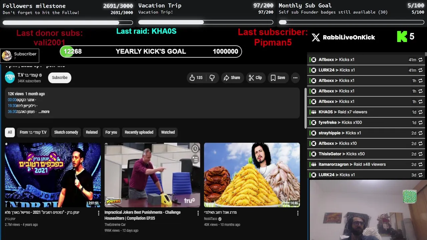Click replay icon on strayhippie Kicks x1 row

tap(420, 133)
